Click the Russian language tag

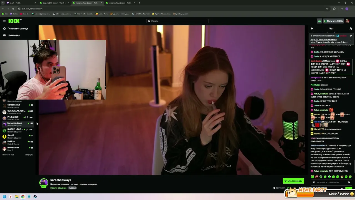(72, 188)
